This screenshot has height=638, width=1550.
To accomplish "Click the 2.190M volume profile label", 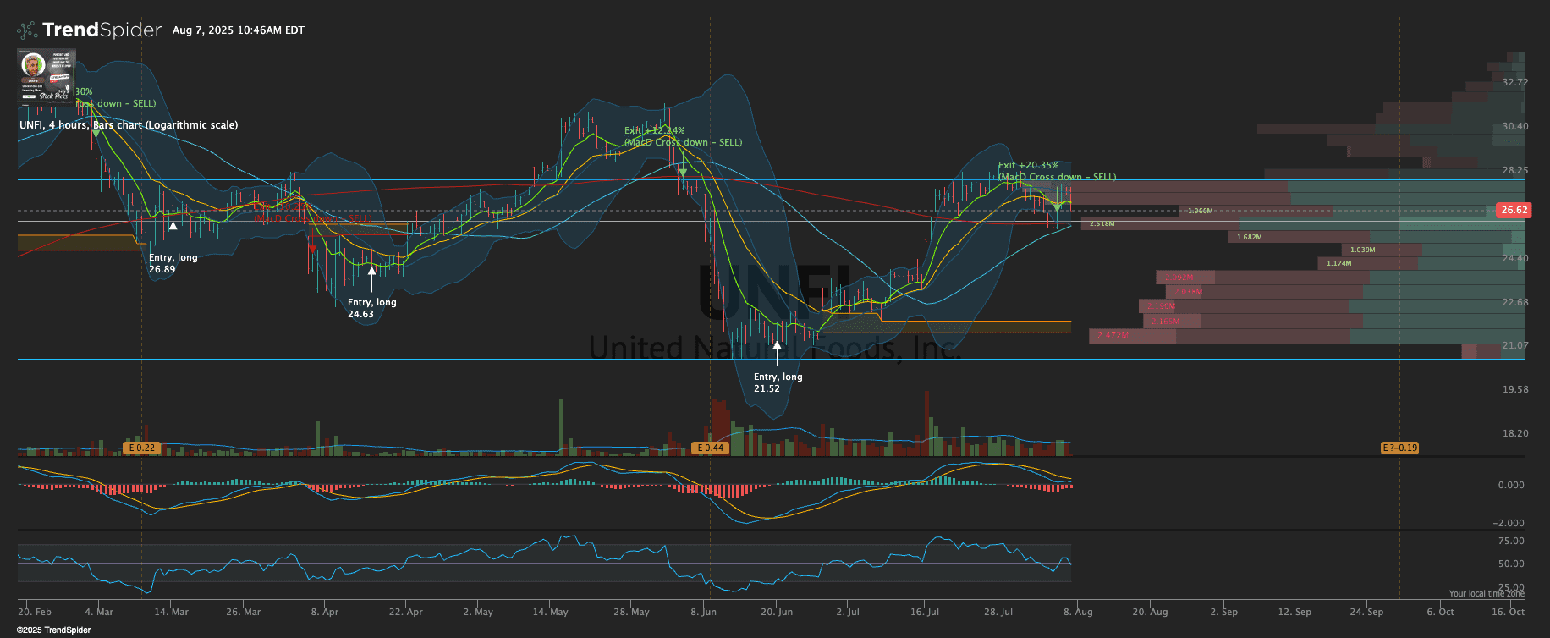I will click(1161, 306).
